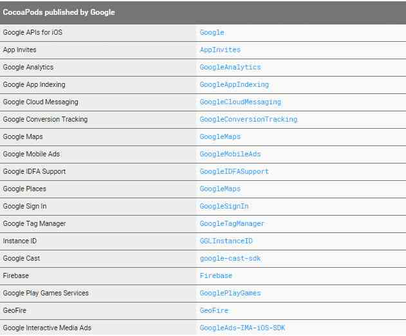The image size is (406, 336).
Task: Open the Firebase pod link
Action: [216, 275]
